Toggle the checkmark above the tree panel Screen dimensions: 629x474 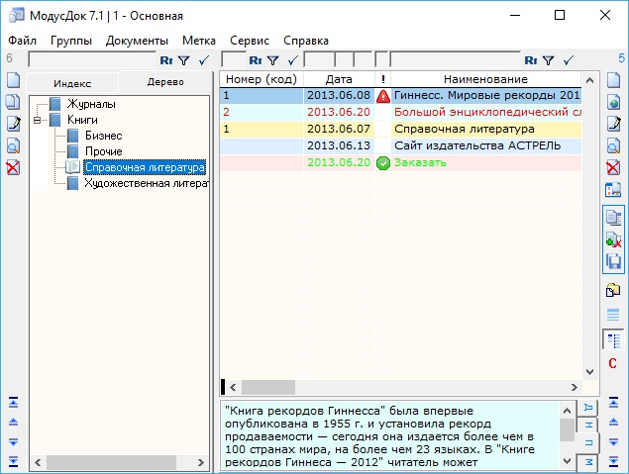tap(203, 60)
